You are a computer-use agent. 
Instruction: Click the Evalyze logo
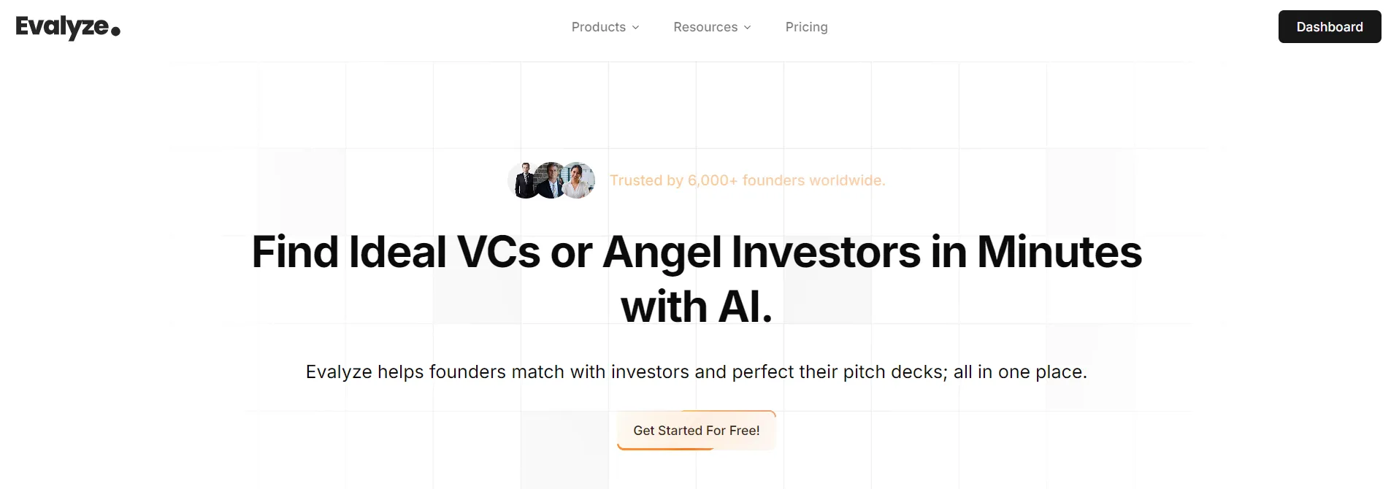[x=68, y=27]
